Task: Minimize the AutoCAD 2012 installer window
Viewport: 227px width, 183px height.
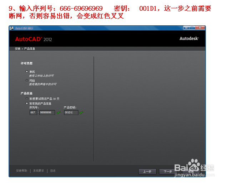Action: point(186,27)
